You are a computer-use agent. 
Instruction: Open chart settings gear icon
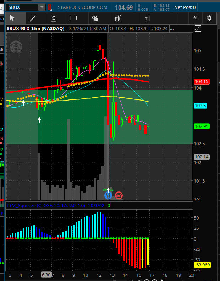tap(209, 18)
